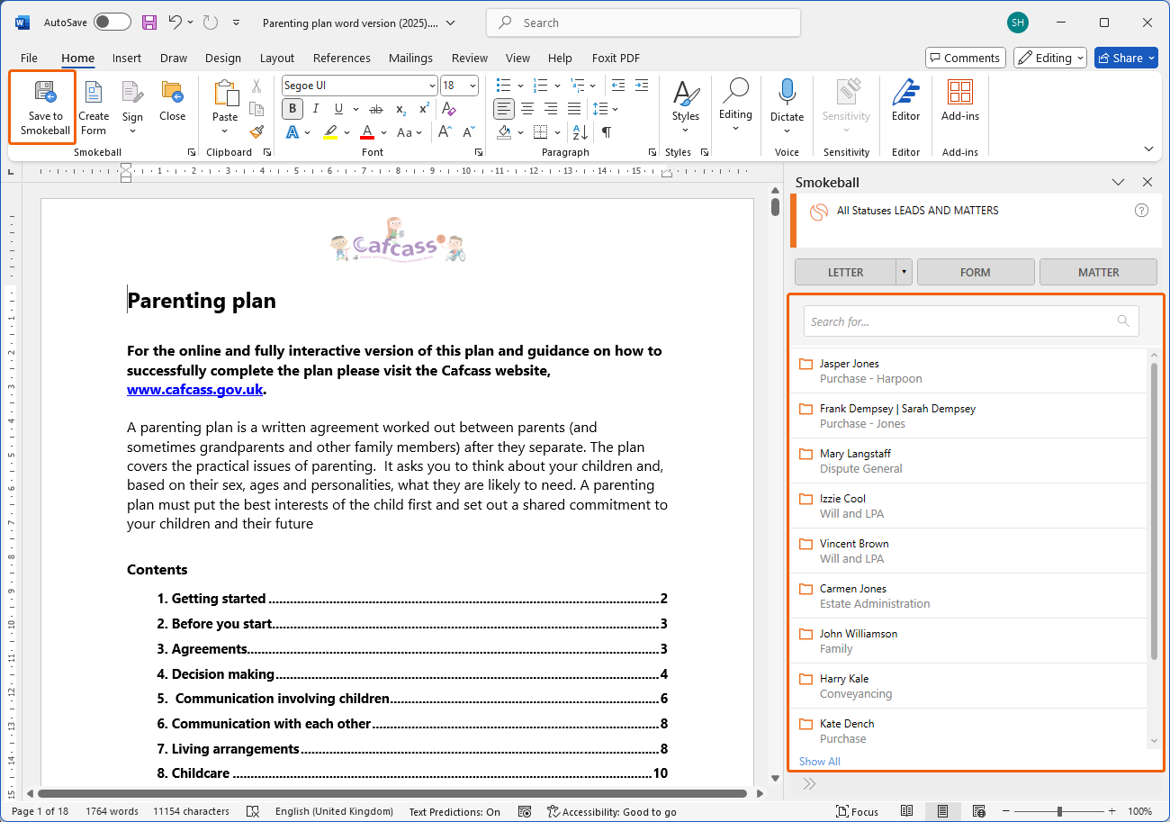
Task: Increase paragraph indent
Action: click(641, 86)
